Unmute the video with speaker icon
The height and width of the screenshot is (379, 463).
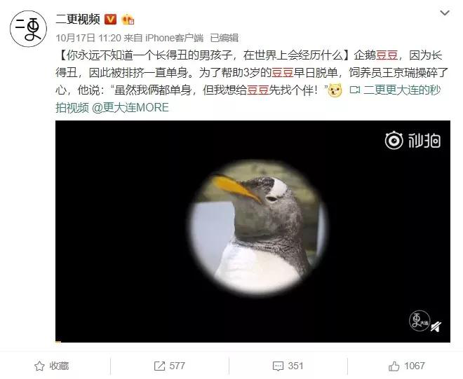(436, 326)
